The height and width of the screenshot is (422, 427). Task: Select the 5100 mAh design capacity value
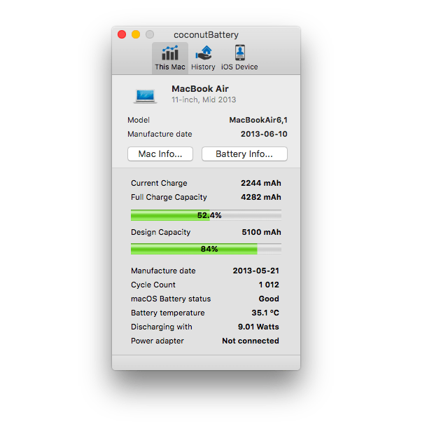click(261, 232)
